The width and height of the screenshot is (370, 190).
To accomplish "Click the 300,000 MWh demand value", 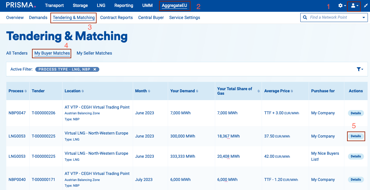I will tap(183, 136).
